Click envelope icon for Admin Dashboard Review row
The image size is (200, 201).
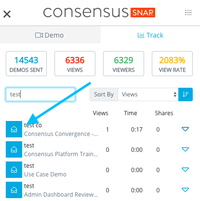click(x=14, y=190)
